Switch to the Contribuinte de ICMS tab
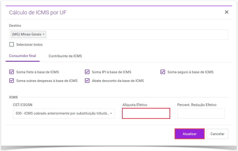This screenshot has width=238, height=151. point(65,56)
